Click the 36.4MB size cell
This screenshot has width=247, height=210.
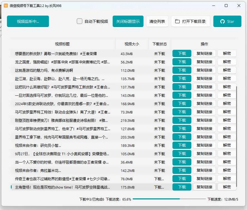(127, 162)
